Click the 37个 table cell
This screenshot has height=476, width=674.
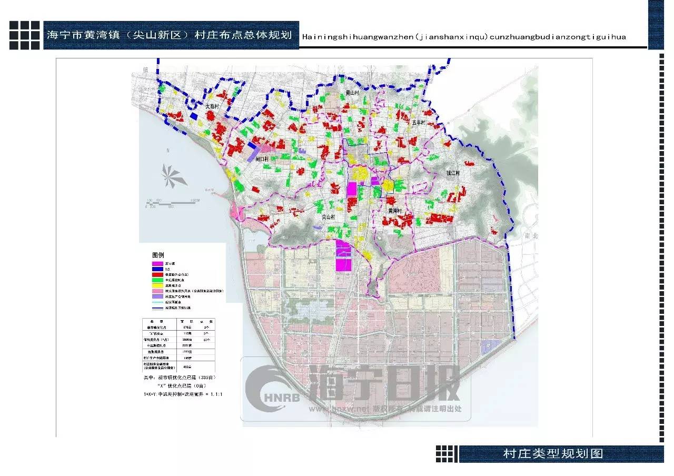click(x=207, y=340)
